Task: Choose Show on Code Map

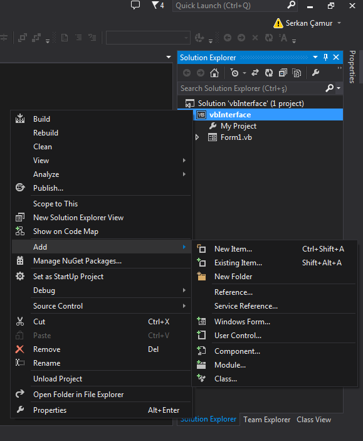Action: (102, 231)
